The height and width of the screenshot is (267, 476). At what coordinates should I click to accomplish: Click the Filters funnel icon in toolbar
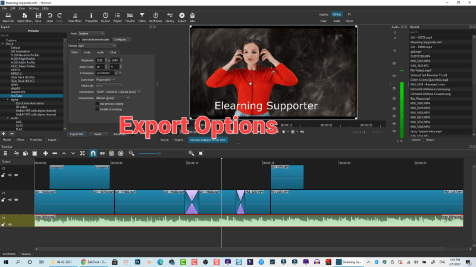(142, 16)
